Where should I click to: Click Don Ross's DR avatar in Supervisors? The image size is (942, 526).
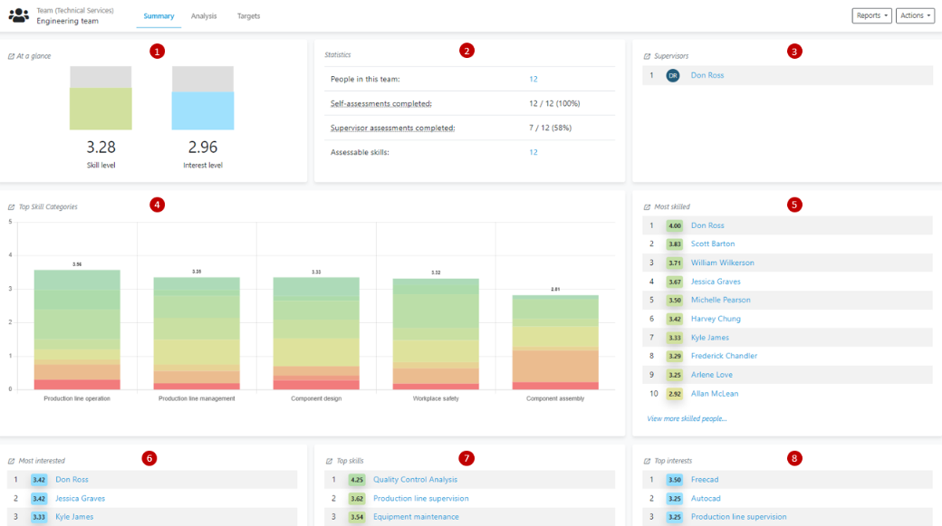click(672, 76)
